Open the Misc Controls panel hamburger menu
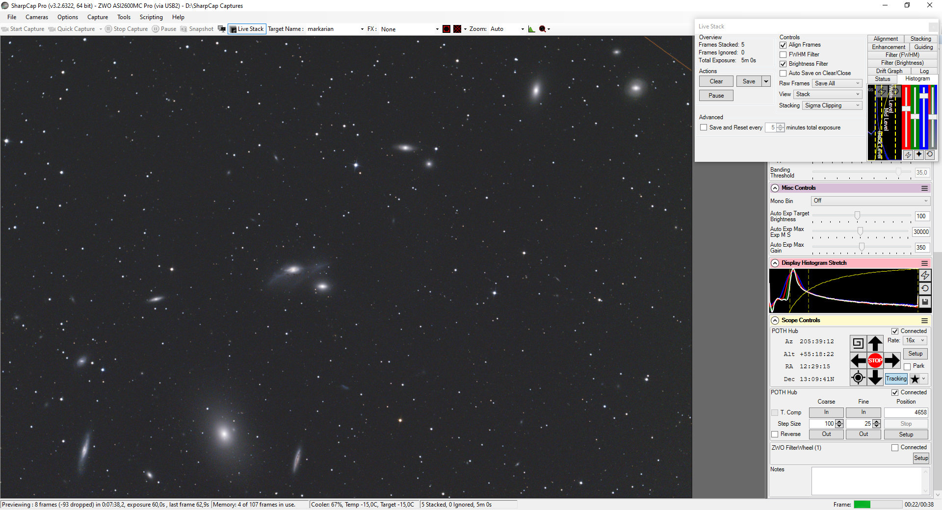 (925, 188)
